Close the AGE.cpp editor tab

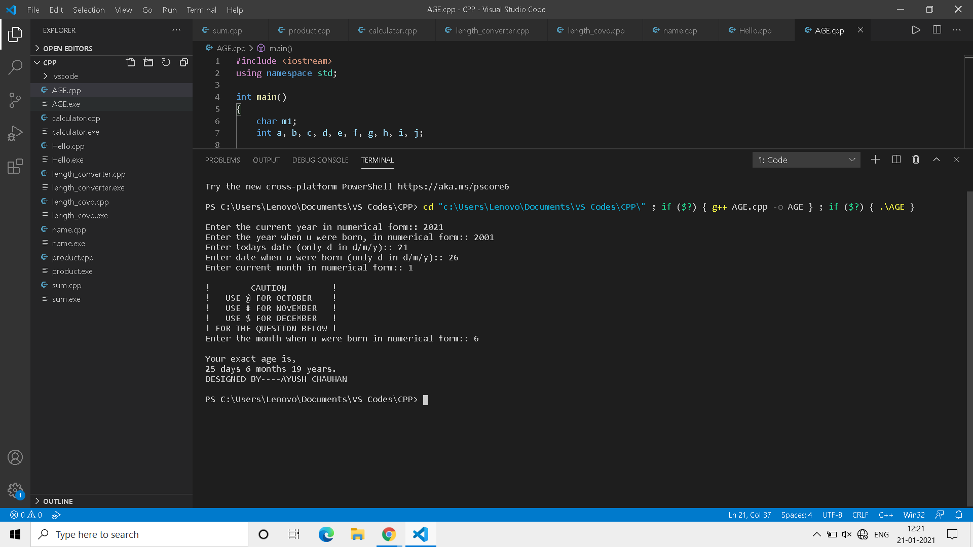click(x=860, y=30)
